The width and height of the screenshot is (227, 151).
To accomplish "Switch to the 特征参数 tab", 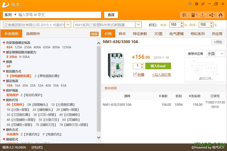I will tap(140, 34).
